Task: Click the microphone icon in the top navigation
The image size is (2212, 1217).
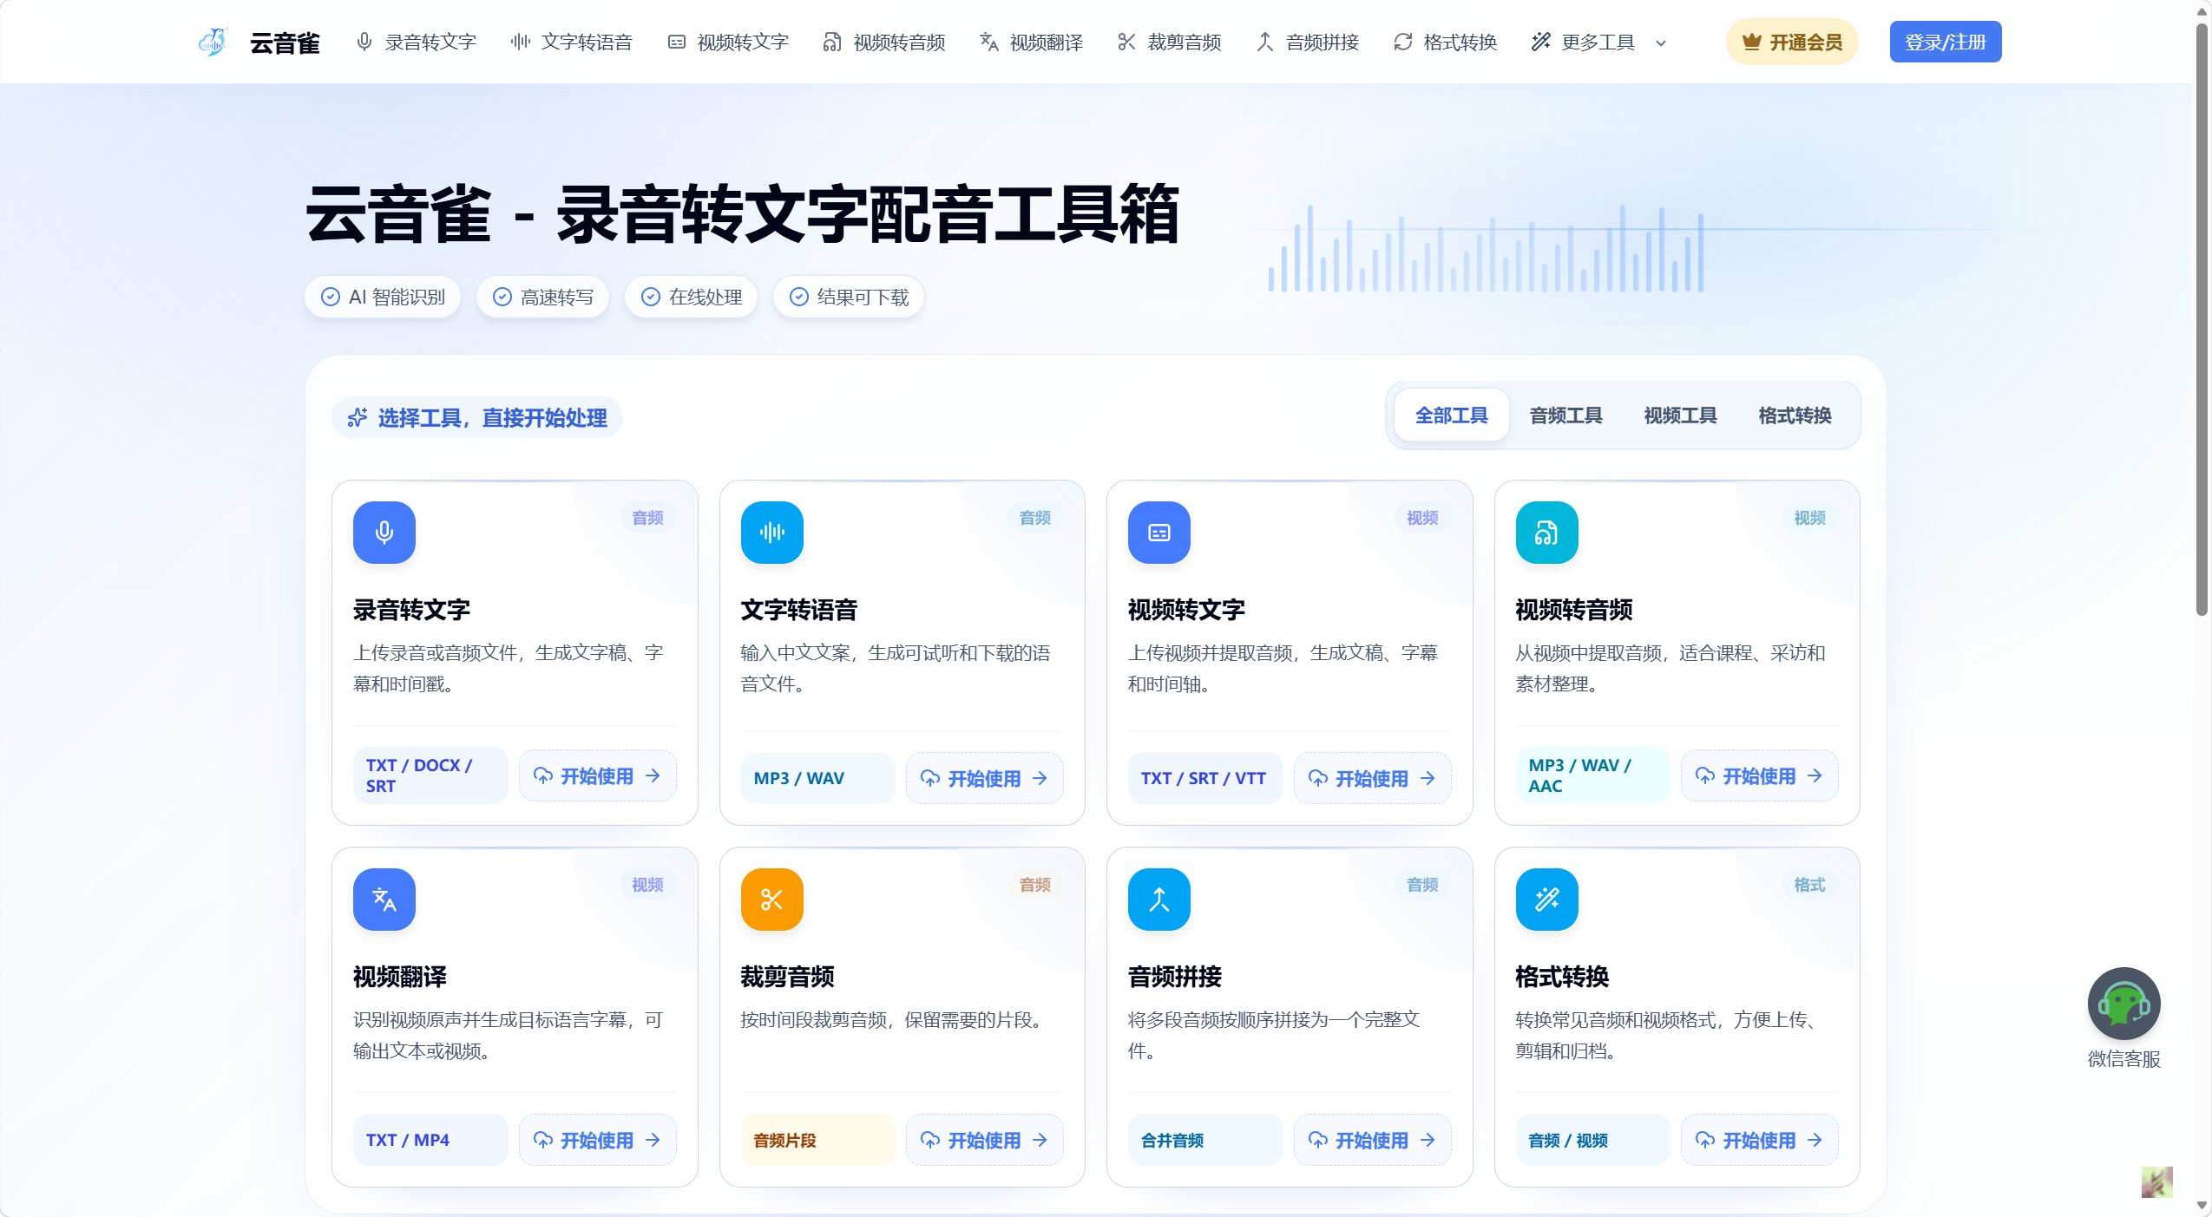Action: (364, 42)
